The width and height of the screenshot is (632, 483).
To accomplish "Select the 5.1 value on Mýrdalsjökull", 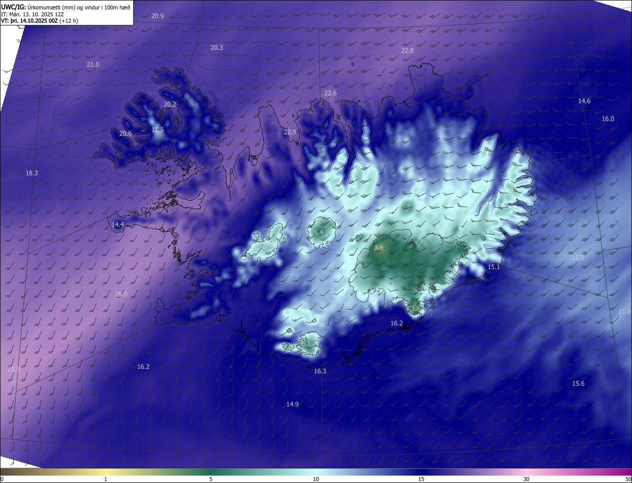I will click(306, 343).
